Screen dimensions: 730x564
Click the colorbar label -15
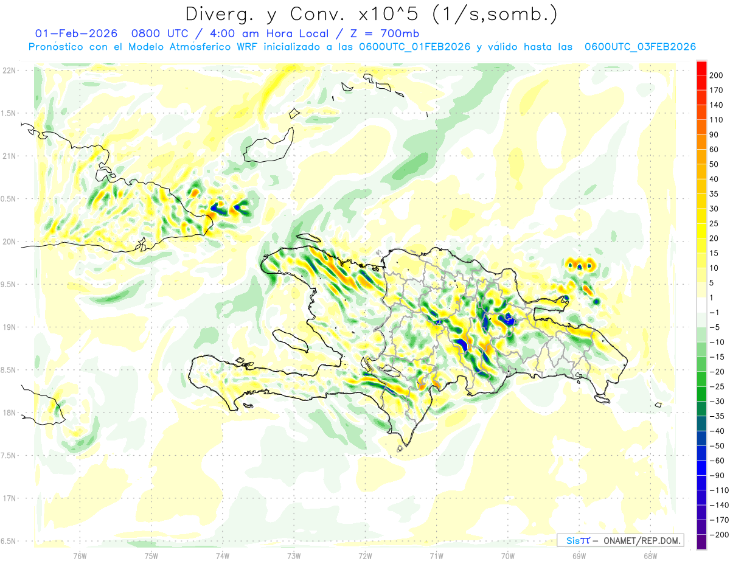point(717,357)
